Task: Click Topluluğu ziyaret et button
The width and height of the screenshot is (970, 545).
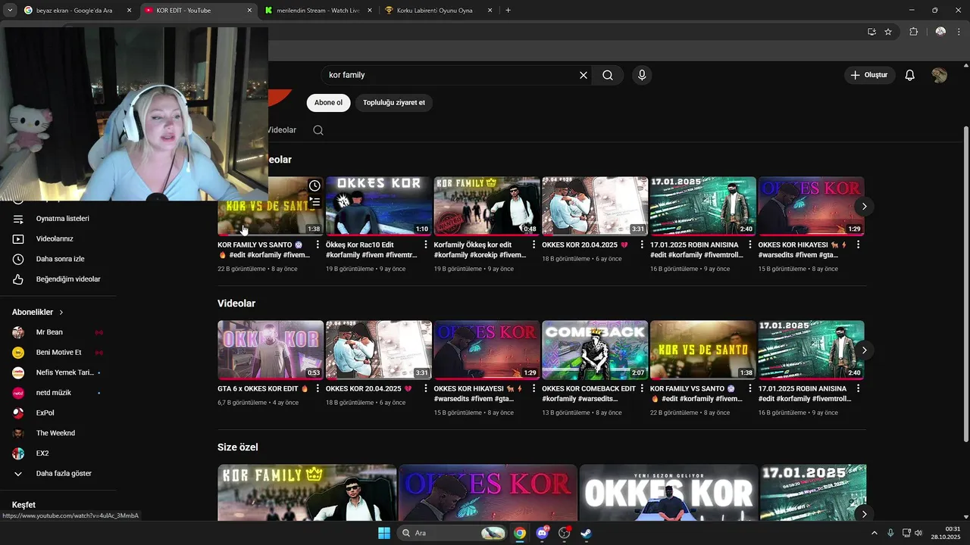Action: pos(394,103)
